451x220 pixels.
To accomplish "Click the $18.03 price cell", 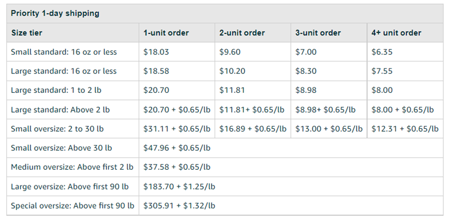I will pyautogui.click(x=156, y=52).
